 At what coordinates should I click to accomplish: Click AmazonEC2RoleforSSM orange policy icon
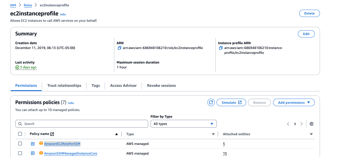pyautogui.click(x=41, y=143)
